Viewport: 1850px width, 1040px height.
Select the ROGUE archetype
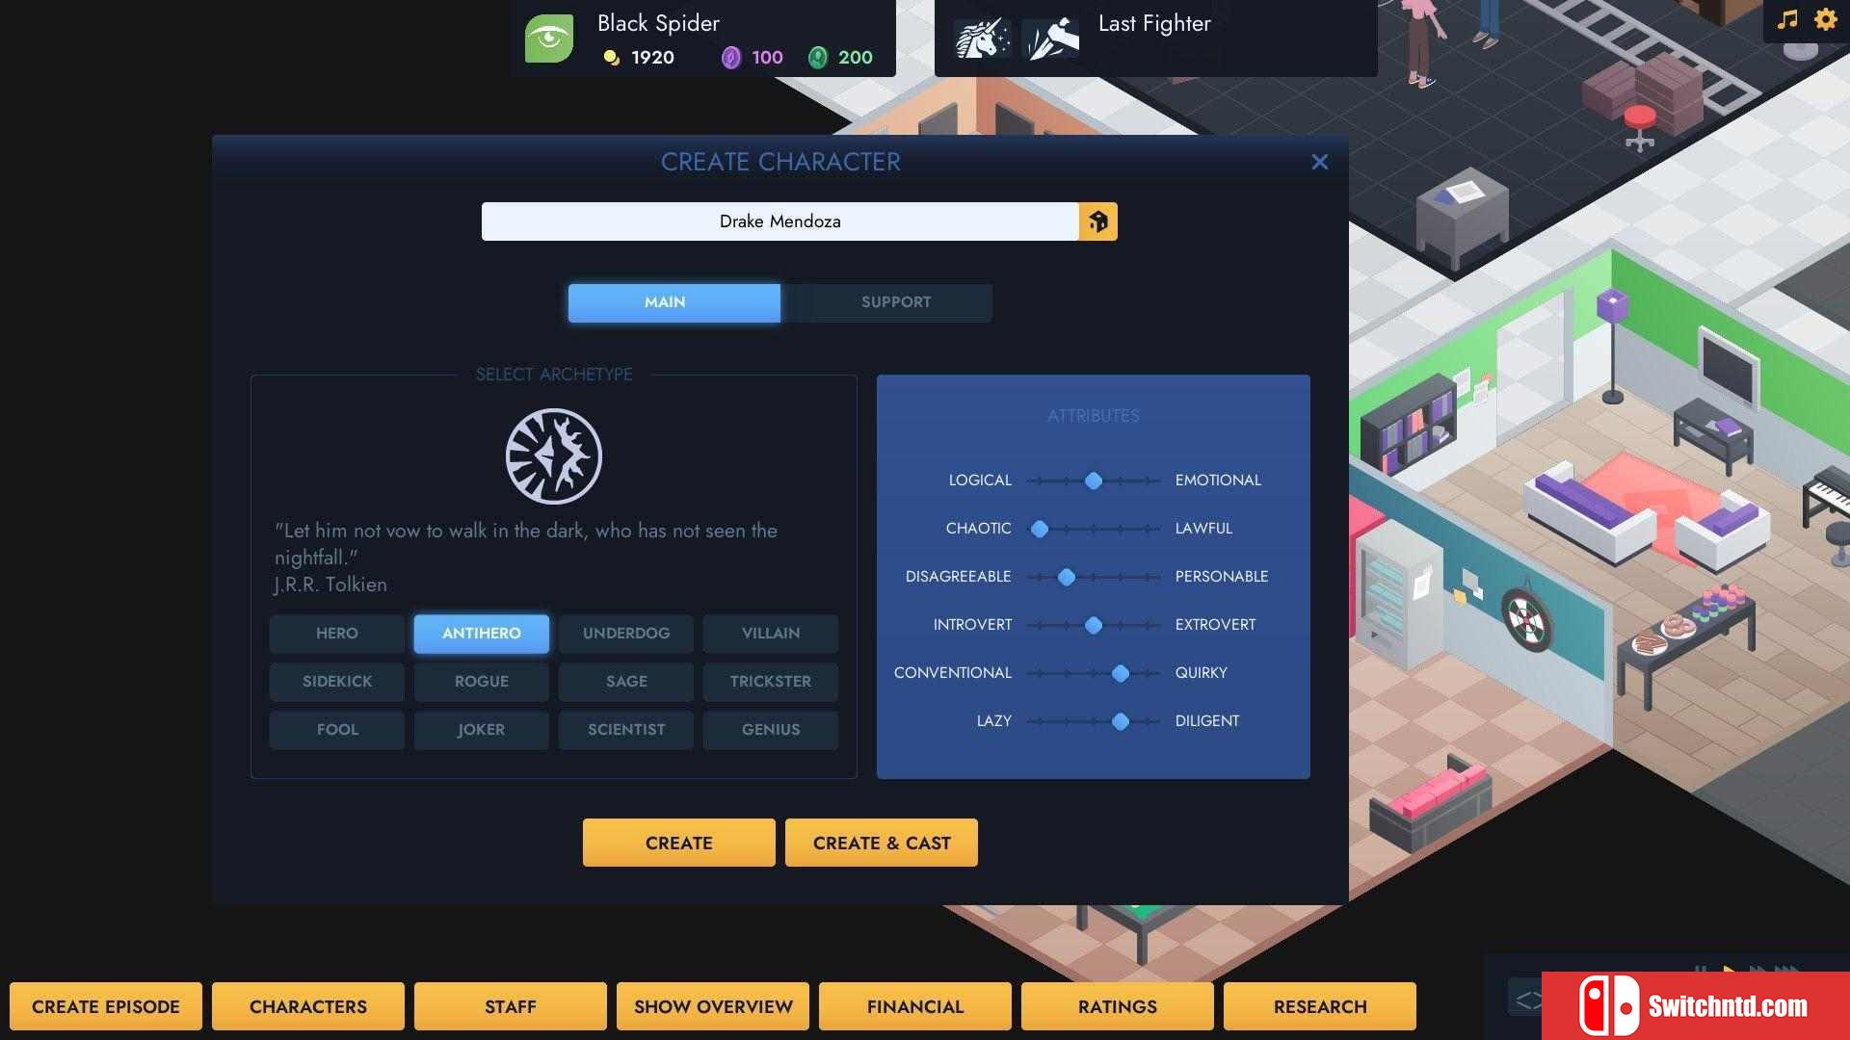[482, 681]
